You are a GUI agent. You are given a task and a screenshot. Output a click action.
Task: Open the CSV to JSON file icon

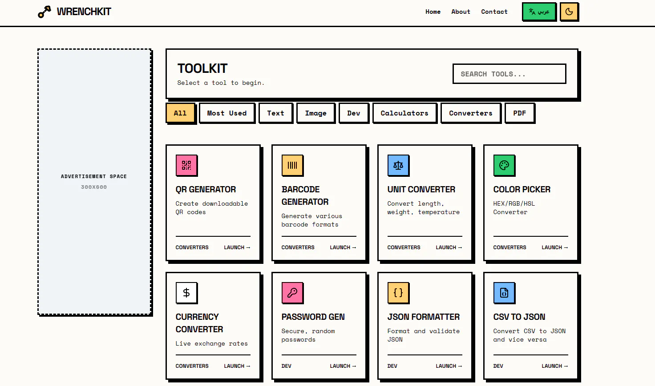click(x=504, y=293)
